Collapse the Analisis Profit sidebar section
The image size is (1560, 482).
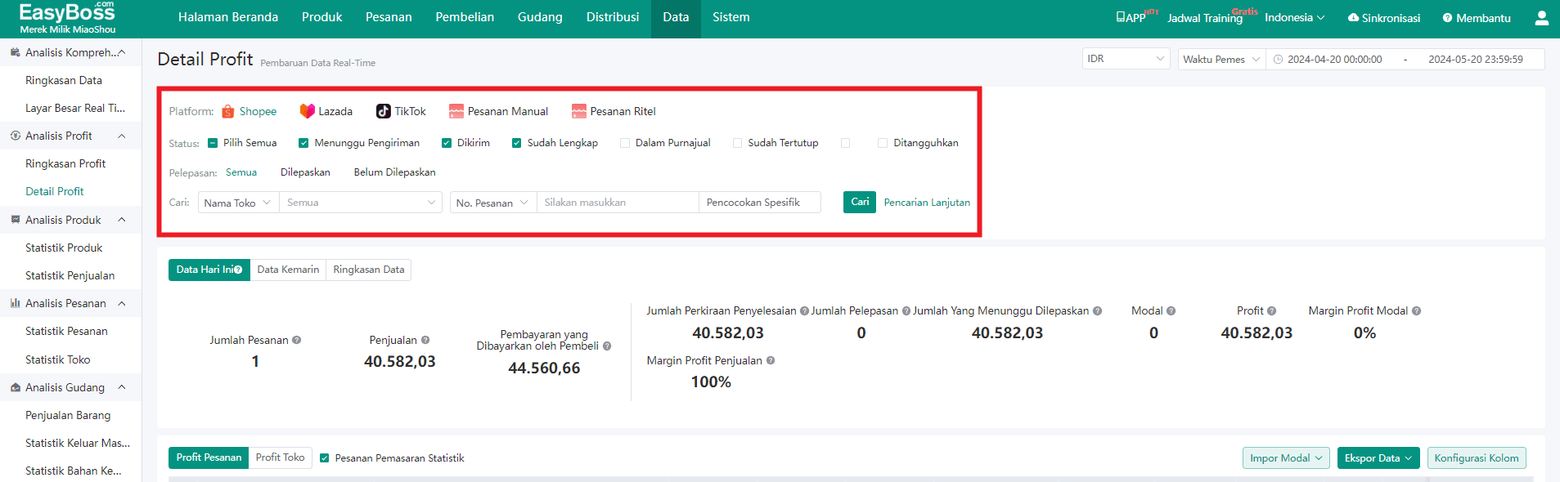tap(122, 136)
